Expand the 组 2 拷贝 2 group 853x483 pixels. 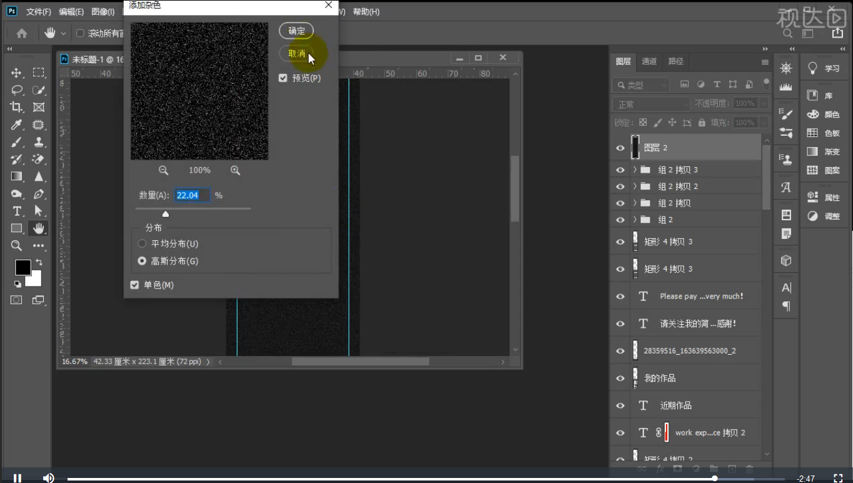coord(635,186)
